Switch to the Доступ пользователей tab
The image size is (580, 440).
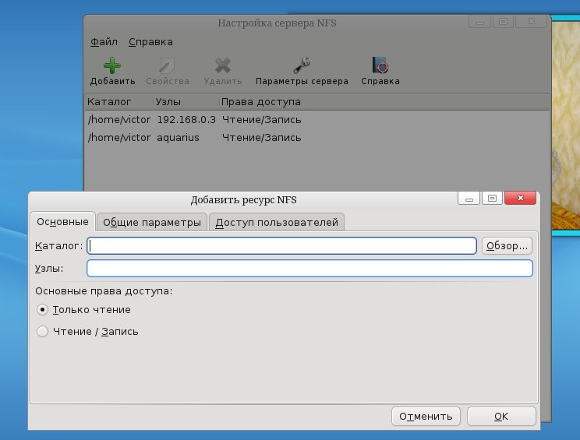click(x=277, y=223)
